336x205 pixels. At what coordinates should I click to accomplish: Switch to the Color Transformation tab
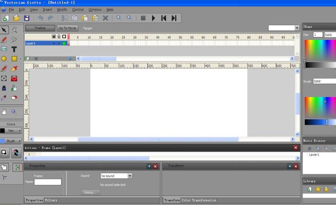pyautogui.click(x=199, y=200)
